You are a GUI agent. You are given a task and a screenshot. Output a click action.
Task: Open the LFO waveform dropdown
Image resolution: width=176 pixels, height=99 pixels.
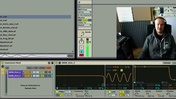pyautogui.click(x=112, y=95)
